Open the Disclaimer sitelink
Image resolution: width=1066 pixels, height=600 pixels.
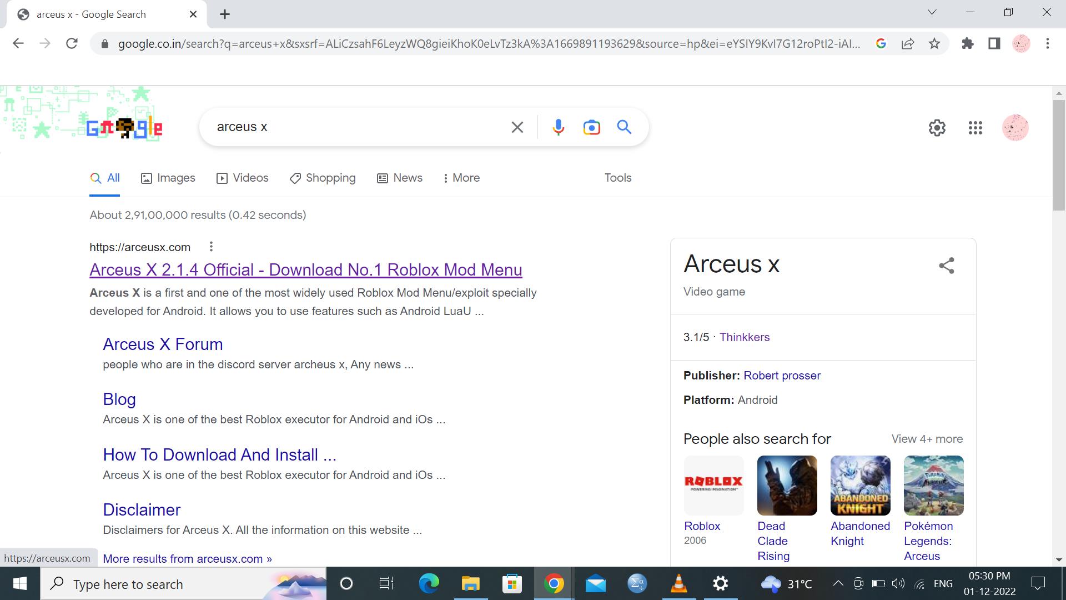pos(142,510)
